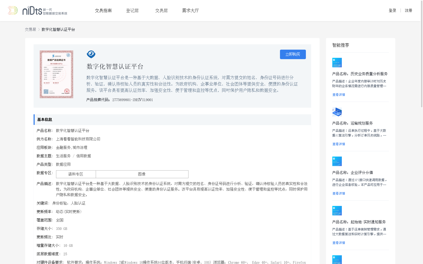
Task: Click the 信用数据 data theme
Action: [84, 156]
